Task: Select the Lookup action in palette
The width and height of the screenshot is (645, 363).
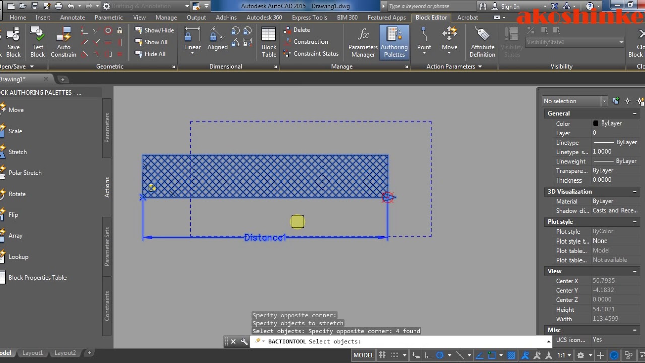Action: point(15,257)
